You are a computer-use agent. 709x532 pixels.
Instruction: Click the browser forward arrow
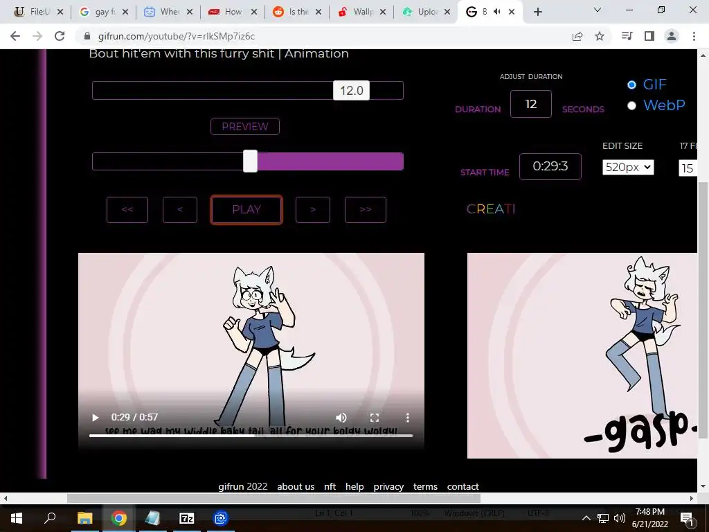pyautogui.click(x=37, y=36)
